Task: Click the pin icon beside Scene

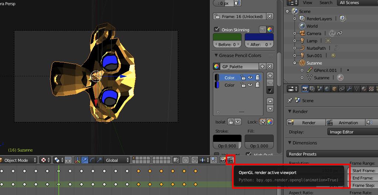Action: [290, 101]
